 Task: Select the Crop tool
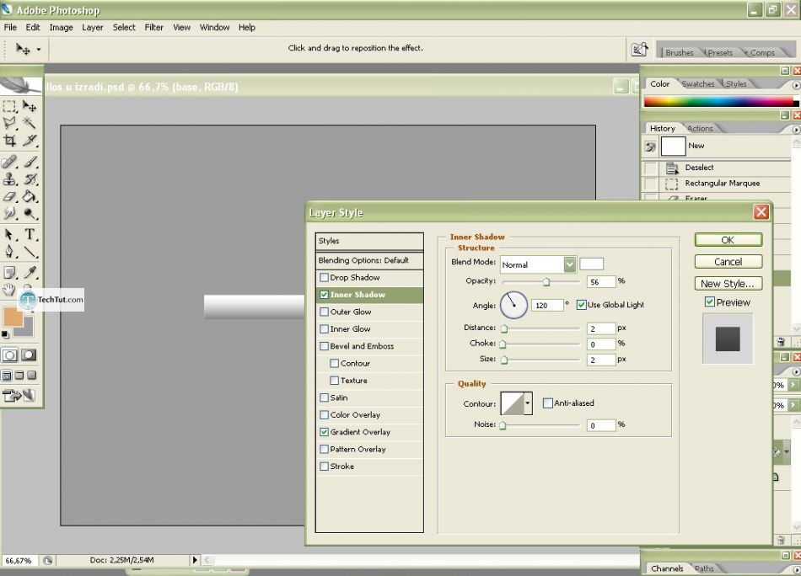(x=10, y=141)
